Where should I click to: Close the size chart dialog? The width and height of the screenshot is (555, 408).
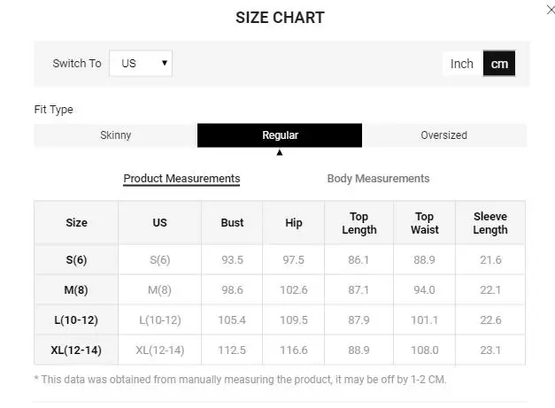551,9
